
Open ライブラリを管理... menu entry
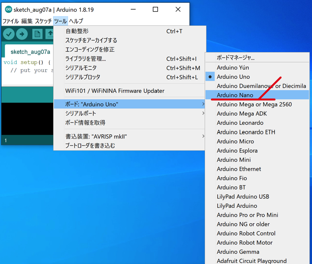point(129,59)
